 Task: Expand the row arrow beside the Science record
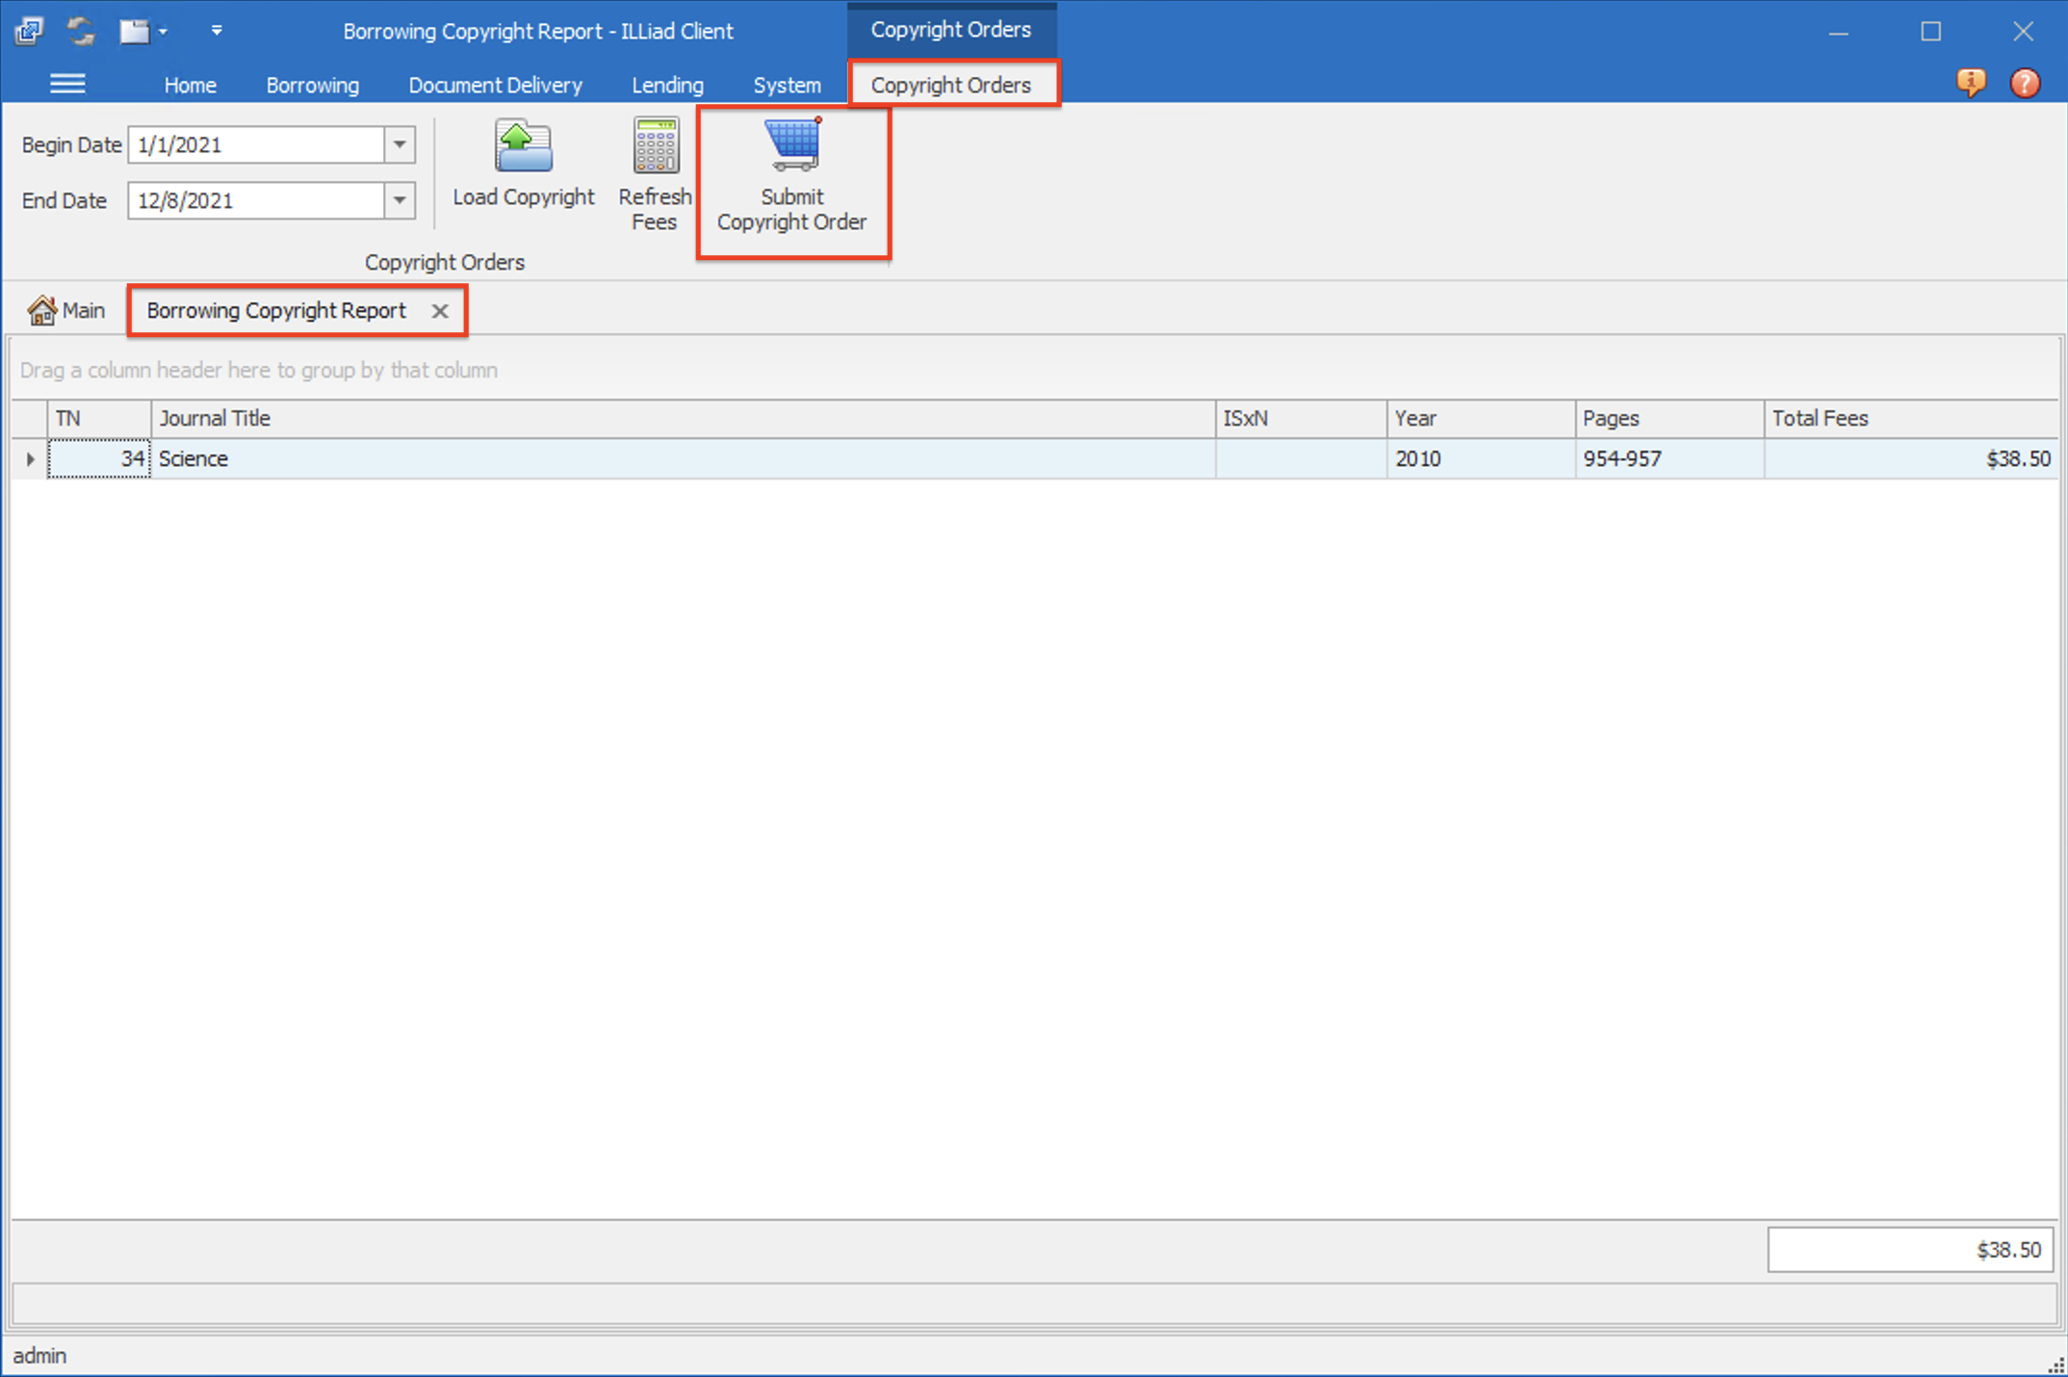(29, 459)
